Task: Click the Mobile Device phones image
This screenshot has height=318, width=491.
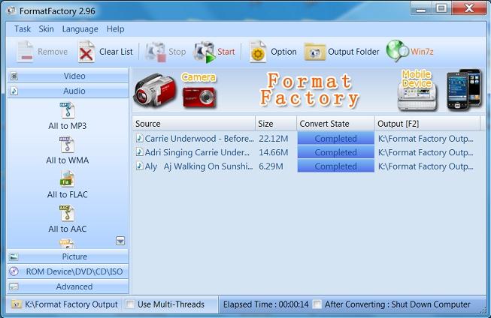Action: click(x=464, y=90)
